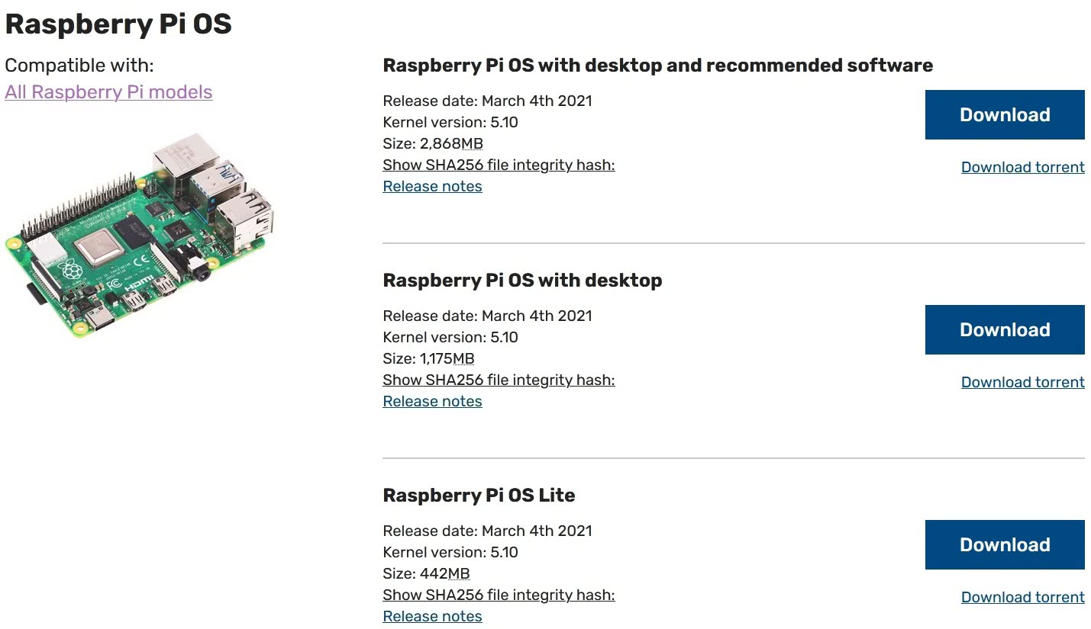Image resolution: width=1091 pixels, height=629 pixels.
Task: Get torrent for Raspberry Pi OS Lite
Action: pos(1022,598)
